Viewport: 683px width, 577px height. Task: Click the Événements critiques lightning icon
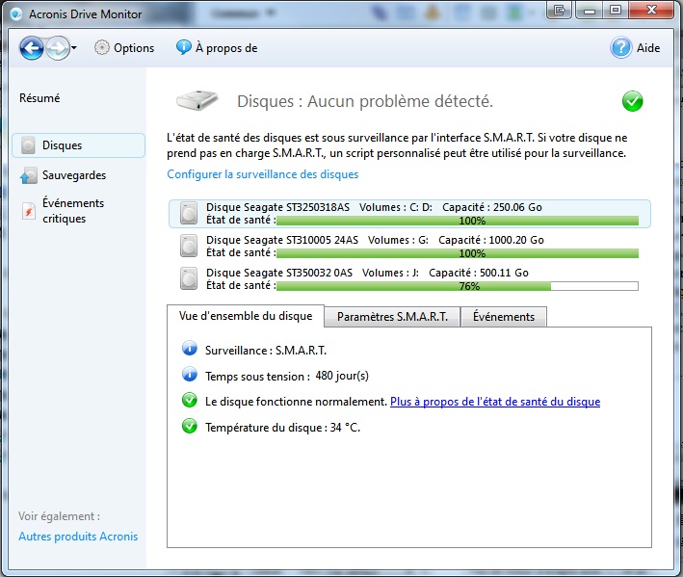28,212
